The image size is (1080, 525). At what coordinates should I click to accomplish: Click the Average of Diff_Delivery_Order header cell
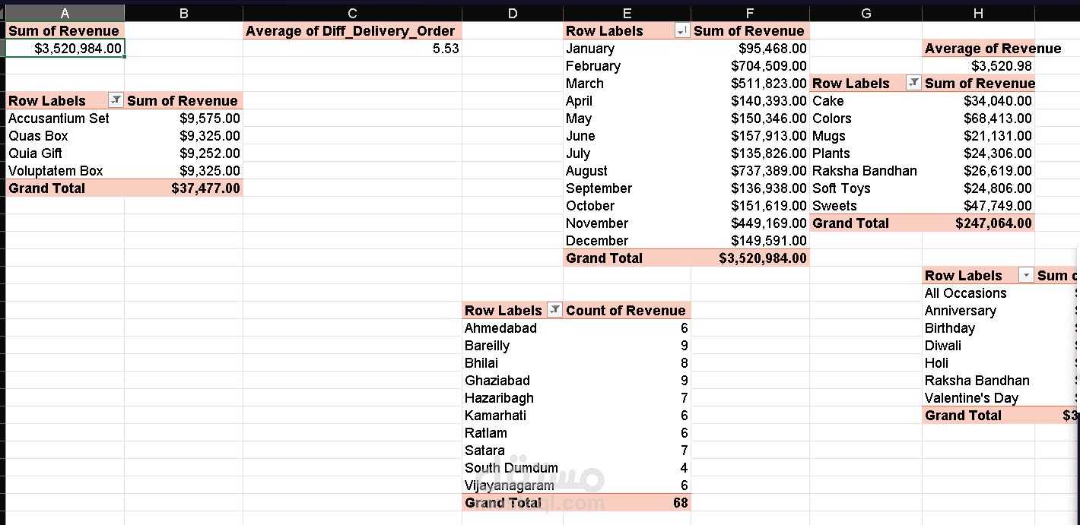point(351,31)
